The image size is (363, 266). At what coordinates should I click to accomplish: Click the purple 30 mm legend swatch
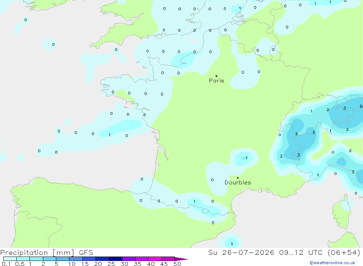click(x=129, y=259)
